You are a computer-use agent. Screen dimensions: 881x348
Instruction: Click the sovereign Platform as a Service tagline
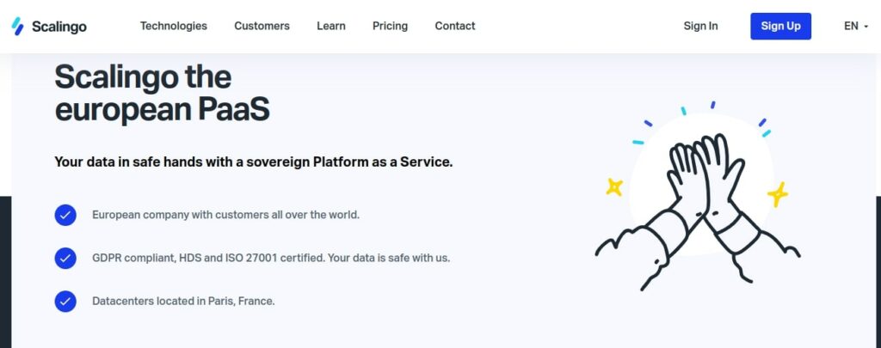click(254, 162)
